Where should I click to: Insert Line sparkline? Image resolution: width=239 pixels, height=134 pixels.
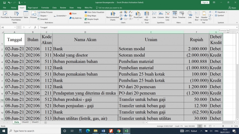154,15
